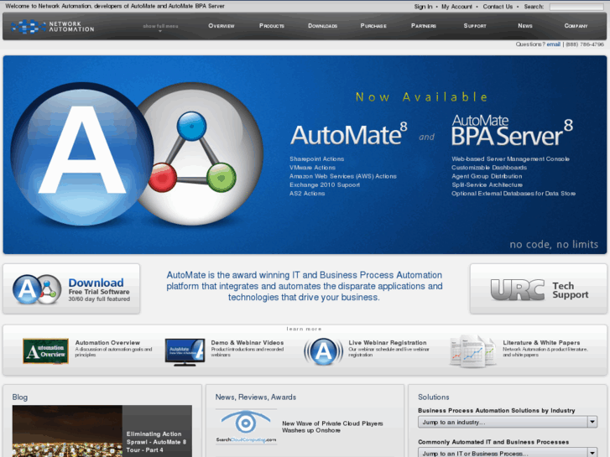The width and height of the screenshot is (610, 457).
Task: Click the Automation Overview chalkboard icon
Action: click(45, 351)
